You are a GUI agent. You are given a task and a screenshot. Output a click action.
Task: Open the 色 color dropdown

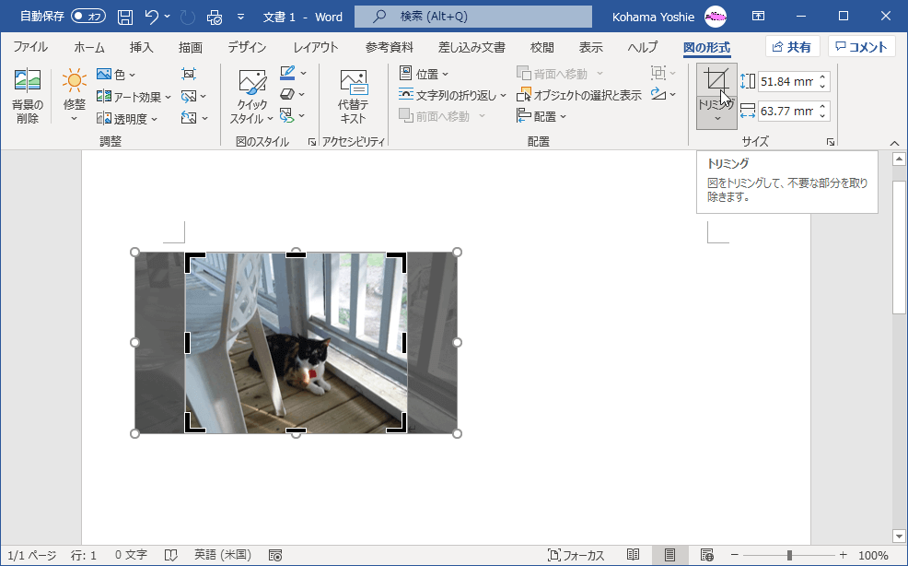coord(116,75)
